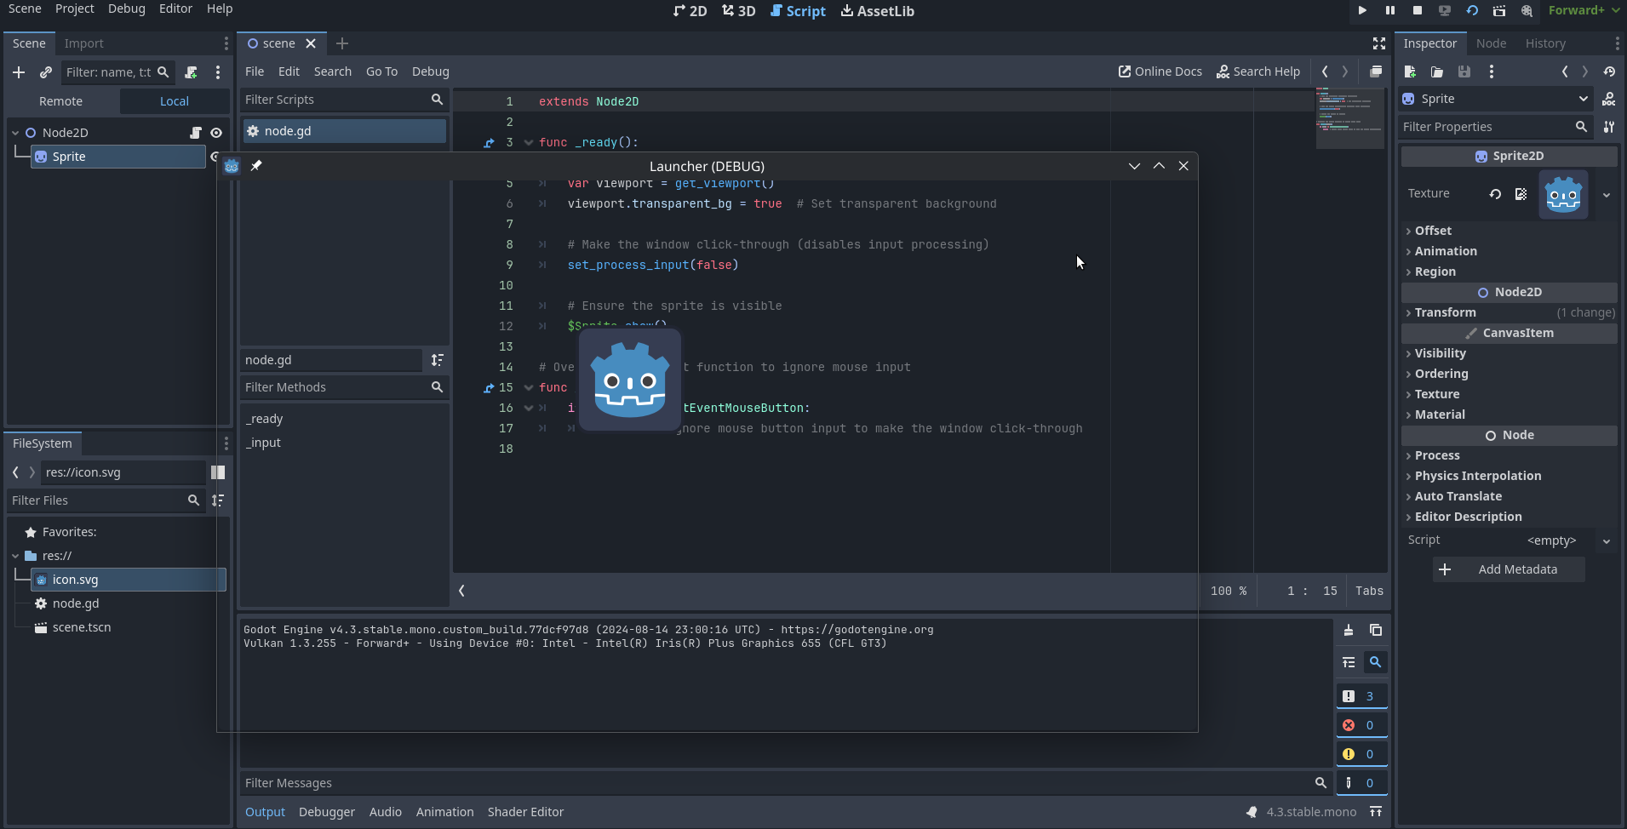The width and height of the screenshot is (1627, 829).
Task: Open the Import dock tab
Action: pyautogui.click(x=83, y=43)
